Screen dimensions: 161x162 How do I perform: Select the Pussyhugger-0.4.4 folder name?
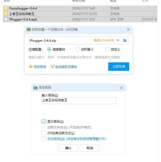(23, 8)
